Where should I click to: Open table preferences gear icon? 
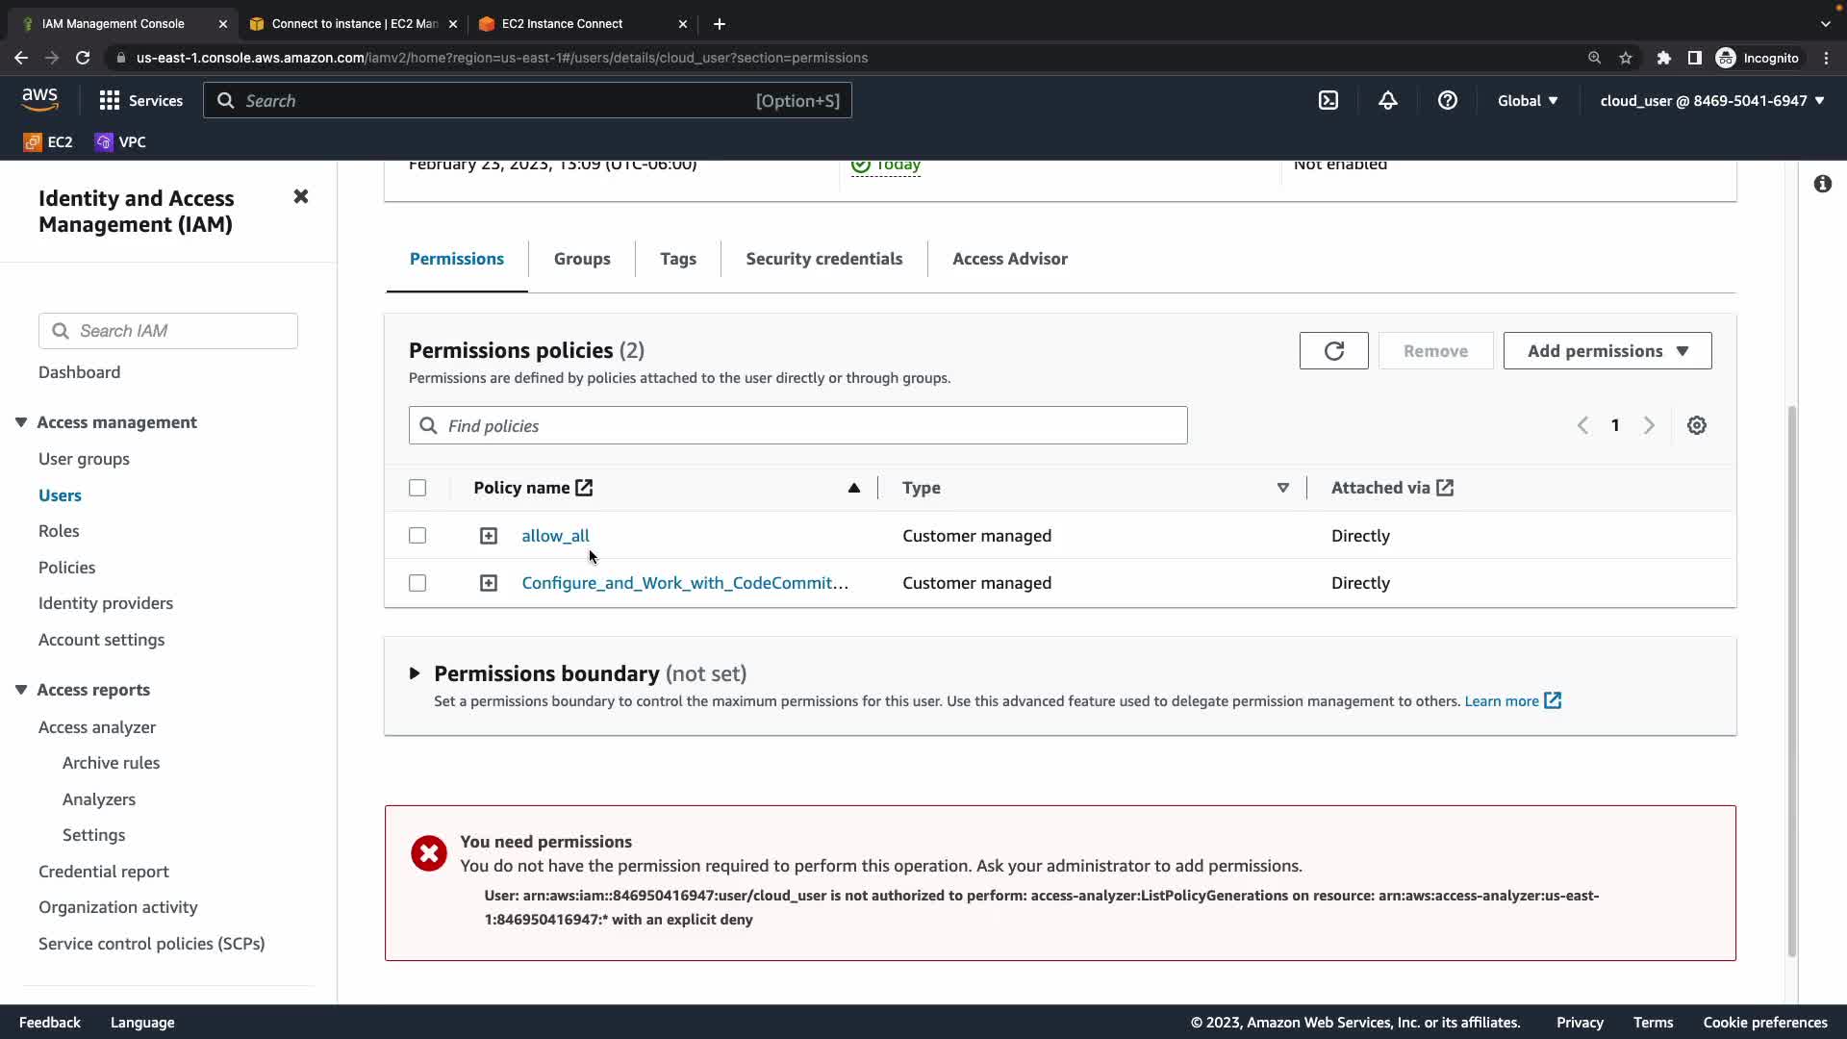[1696, 425]
